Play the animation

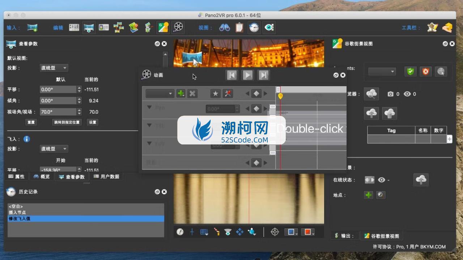[248, 75]
